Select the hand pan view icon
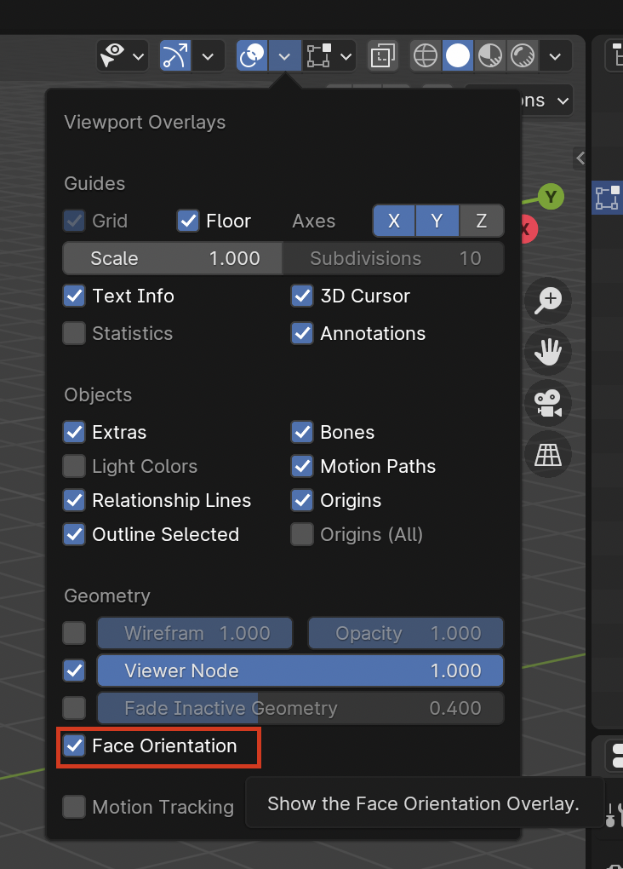This screenshot has height=869, width=623. point(548,352)
